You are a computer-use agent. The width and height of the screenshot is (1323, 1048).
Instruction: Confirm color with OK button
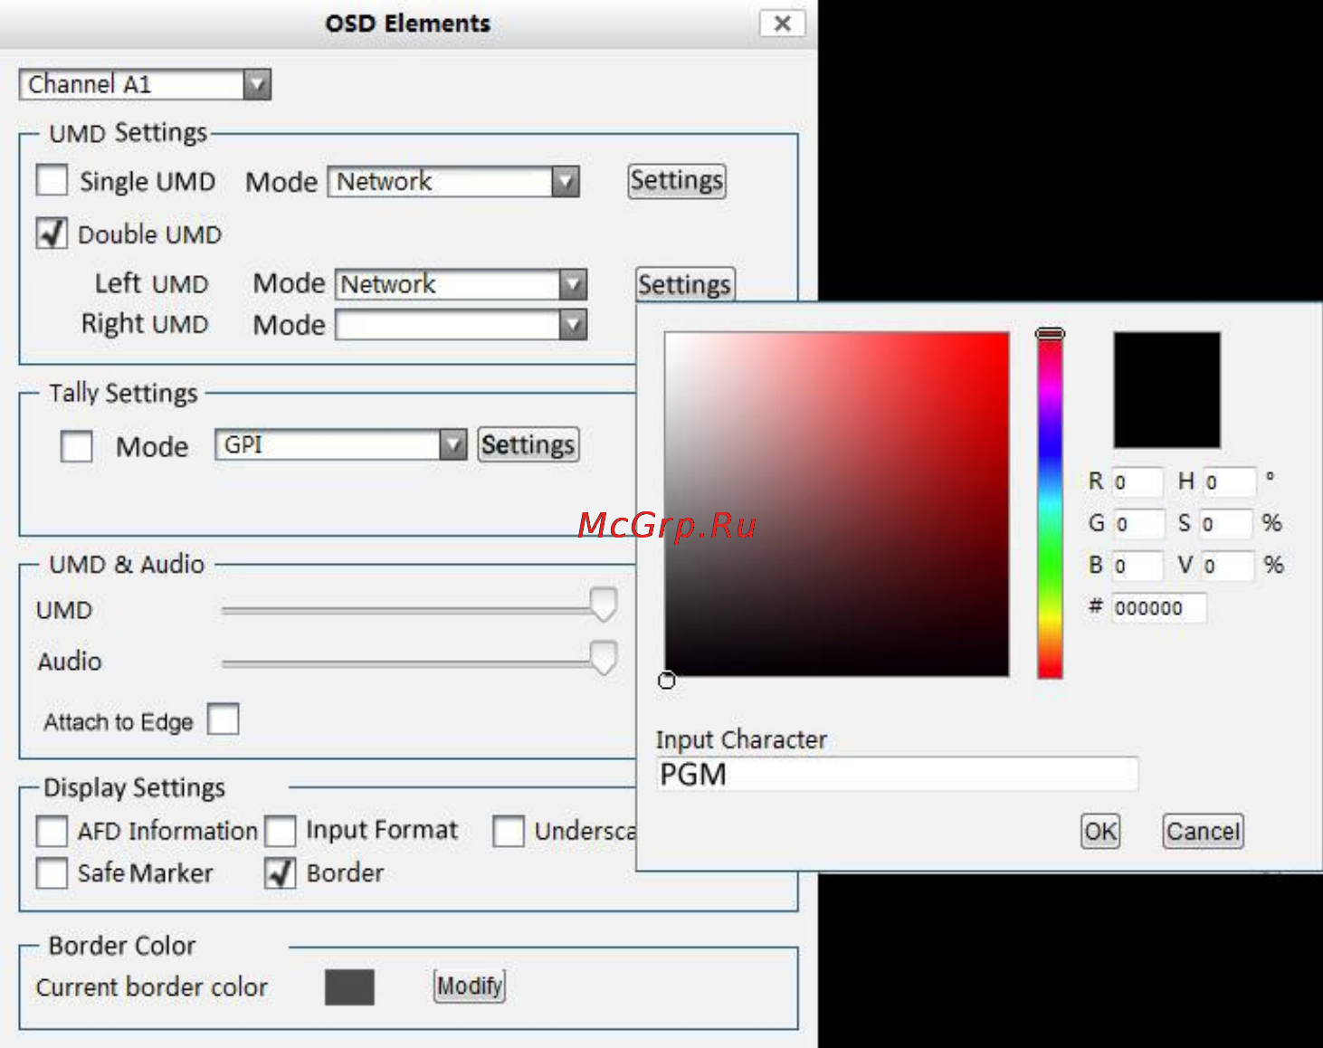point(1100,831)
